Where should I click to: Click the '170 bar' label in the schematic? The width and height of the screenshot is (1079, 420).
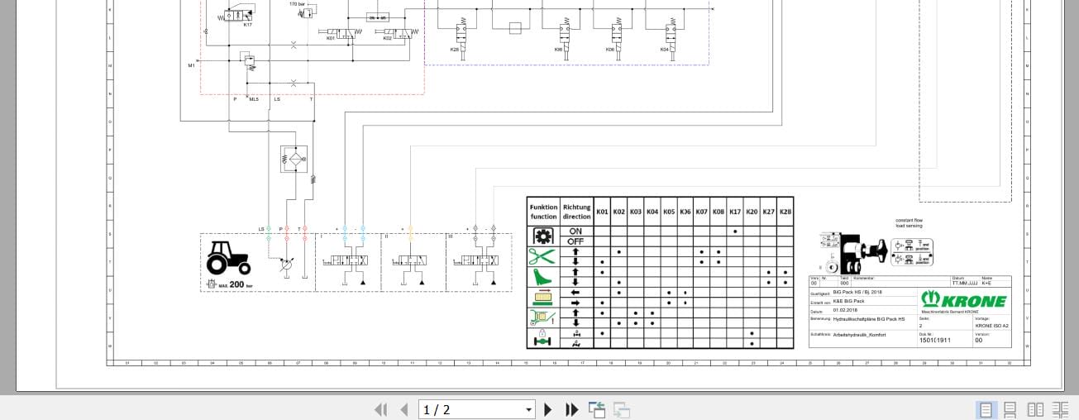click(x=297, y=3)
